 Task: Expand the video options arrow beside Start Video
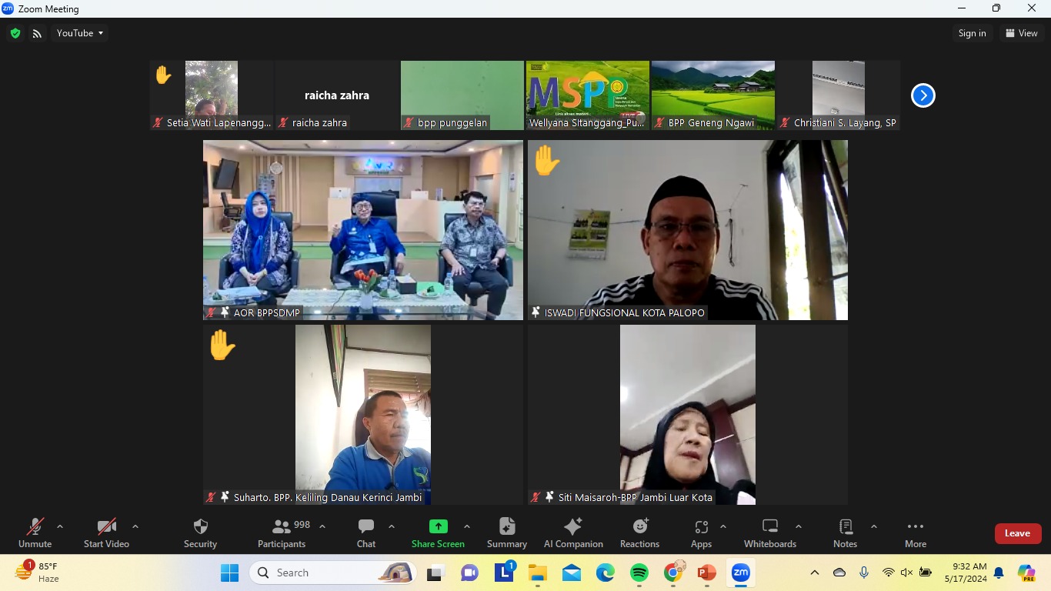135,527
